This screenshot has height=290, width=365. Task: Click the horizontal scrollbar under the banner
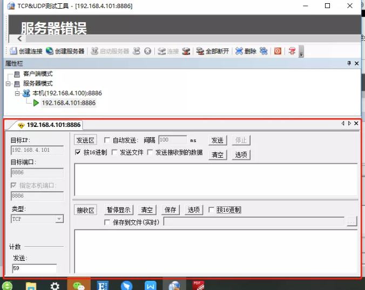coord(193,39)
